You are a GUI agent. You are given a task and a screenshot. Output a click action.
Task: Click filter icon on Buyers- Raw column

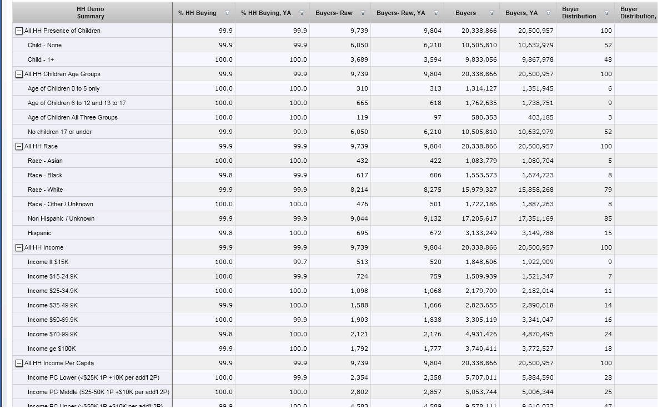[x=363, y=13]
